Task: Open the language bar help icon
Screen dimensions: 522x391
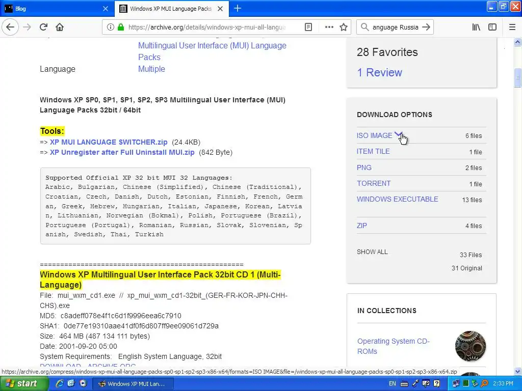Action: (437, 384)
